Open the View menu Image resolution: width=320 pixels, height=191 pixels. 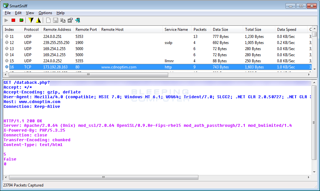(30, 13)
